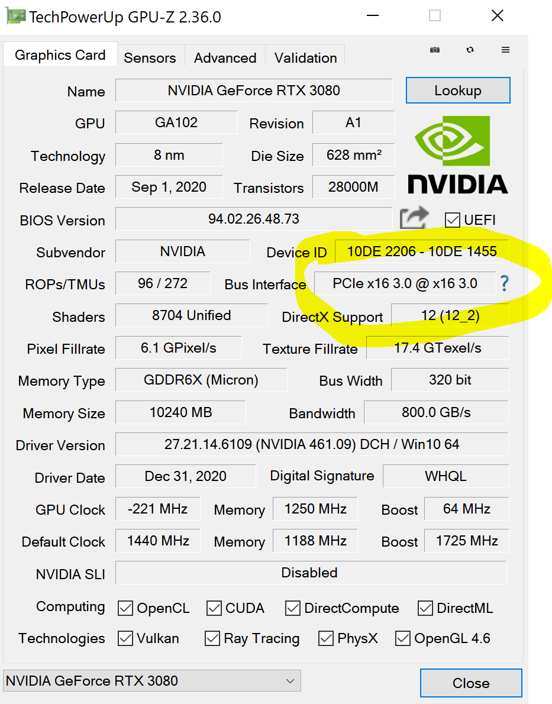Click the GPU Clock field -221 MHz
The width and height of the screenshot is (552, 704).
(x=157, y=508)
